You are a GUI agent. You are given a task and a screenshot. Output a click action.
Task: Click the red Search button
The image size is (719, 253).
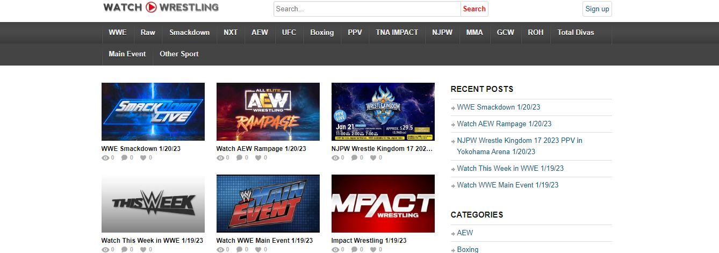point(474,9)
